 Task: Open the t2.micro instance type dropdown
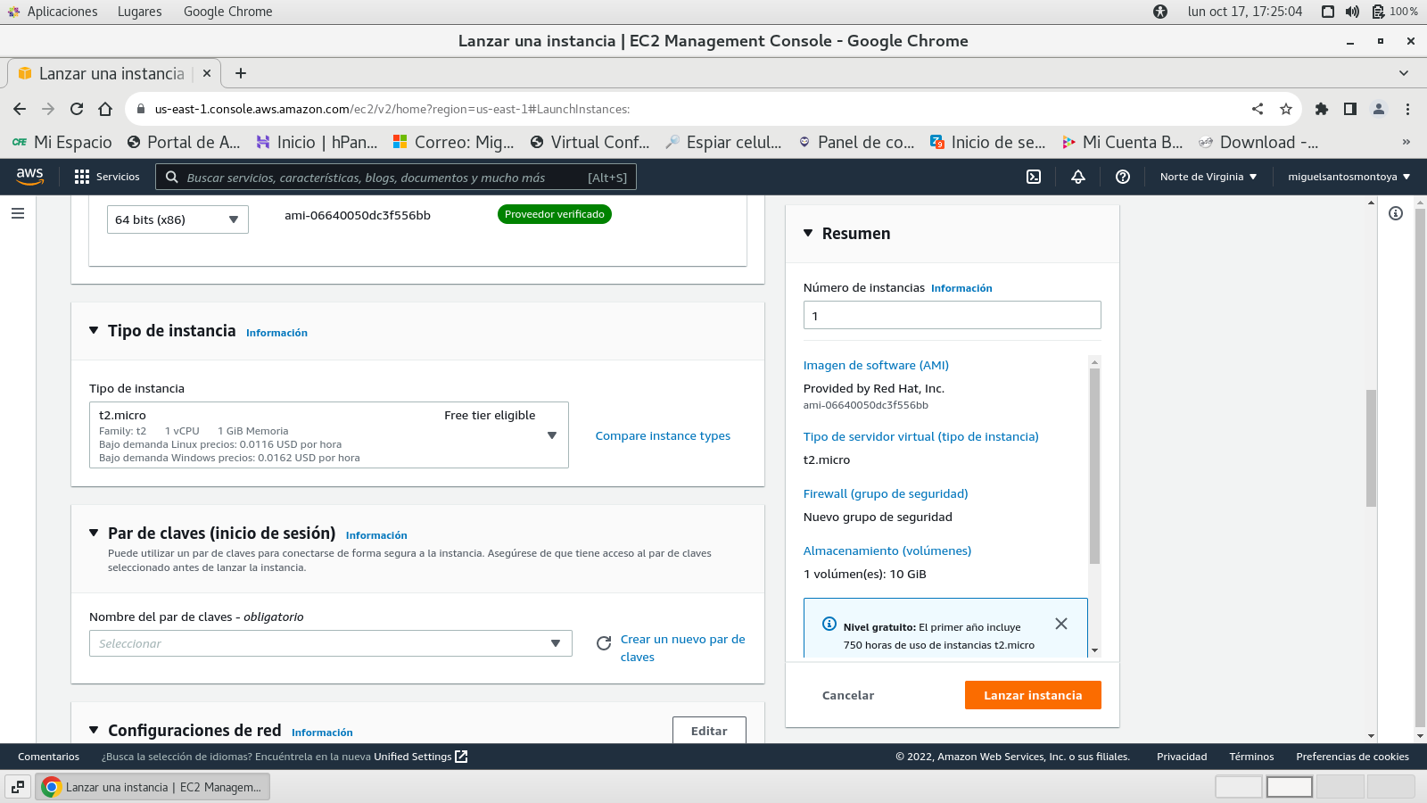[328, 435]
